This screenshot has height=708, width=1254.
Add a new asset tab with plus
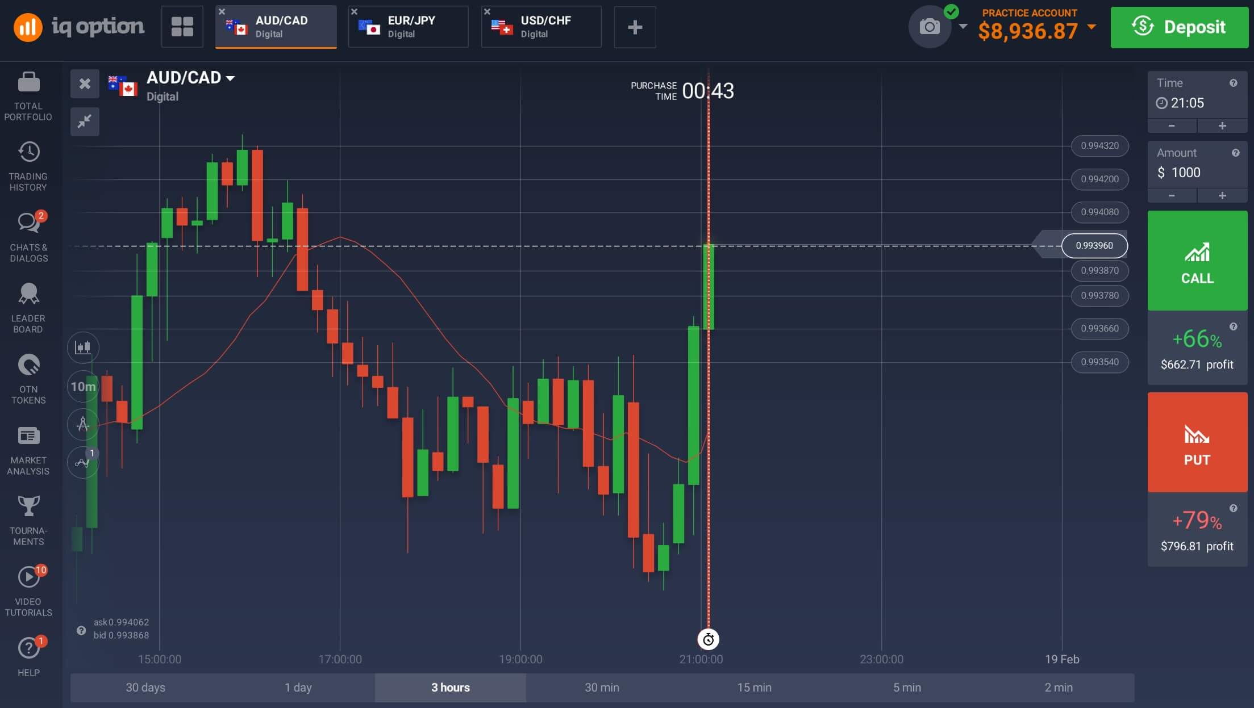pos(635,27)
